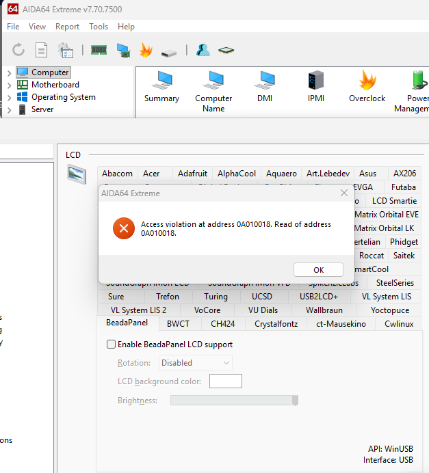Switch to the ct-Mausekino tab

click(x=341, y=324)
